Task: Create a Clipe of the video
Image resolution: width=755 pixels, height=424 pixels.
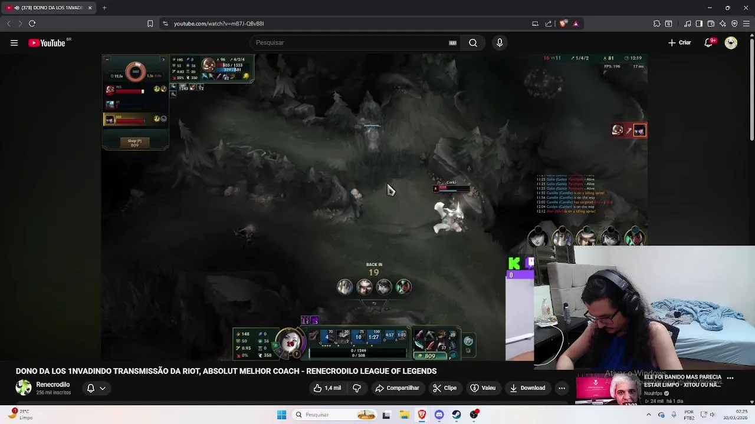Action: pos(445,388)
